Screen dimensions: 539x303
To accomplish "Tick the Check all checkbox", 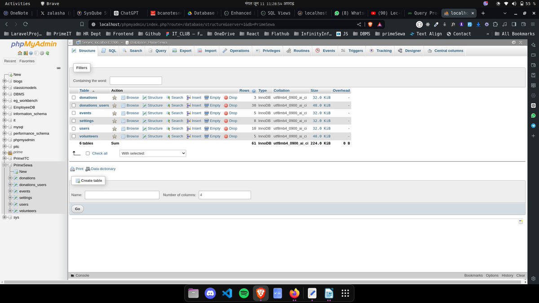I will click(x=88, y=153).
